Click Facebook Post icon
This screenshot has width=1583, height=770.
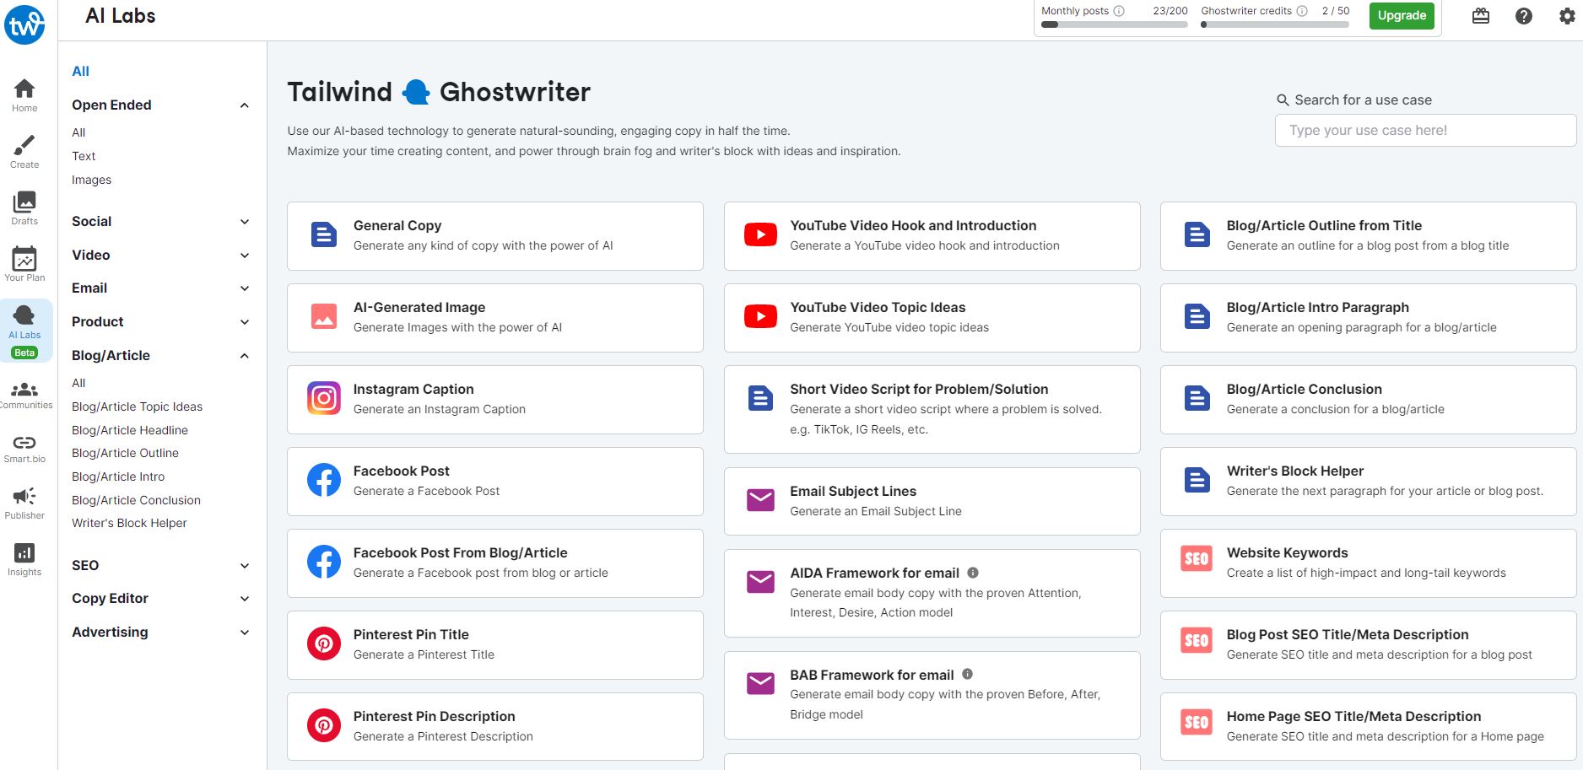coord(324,480)
